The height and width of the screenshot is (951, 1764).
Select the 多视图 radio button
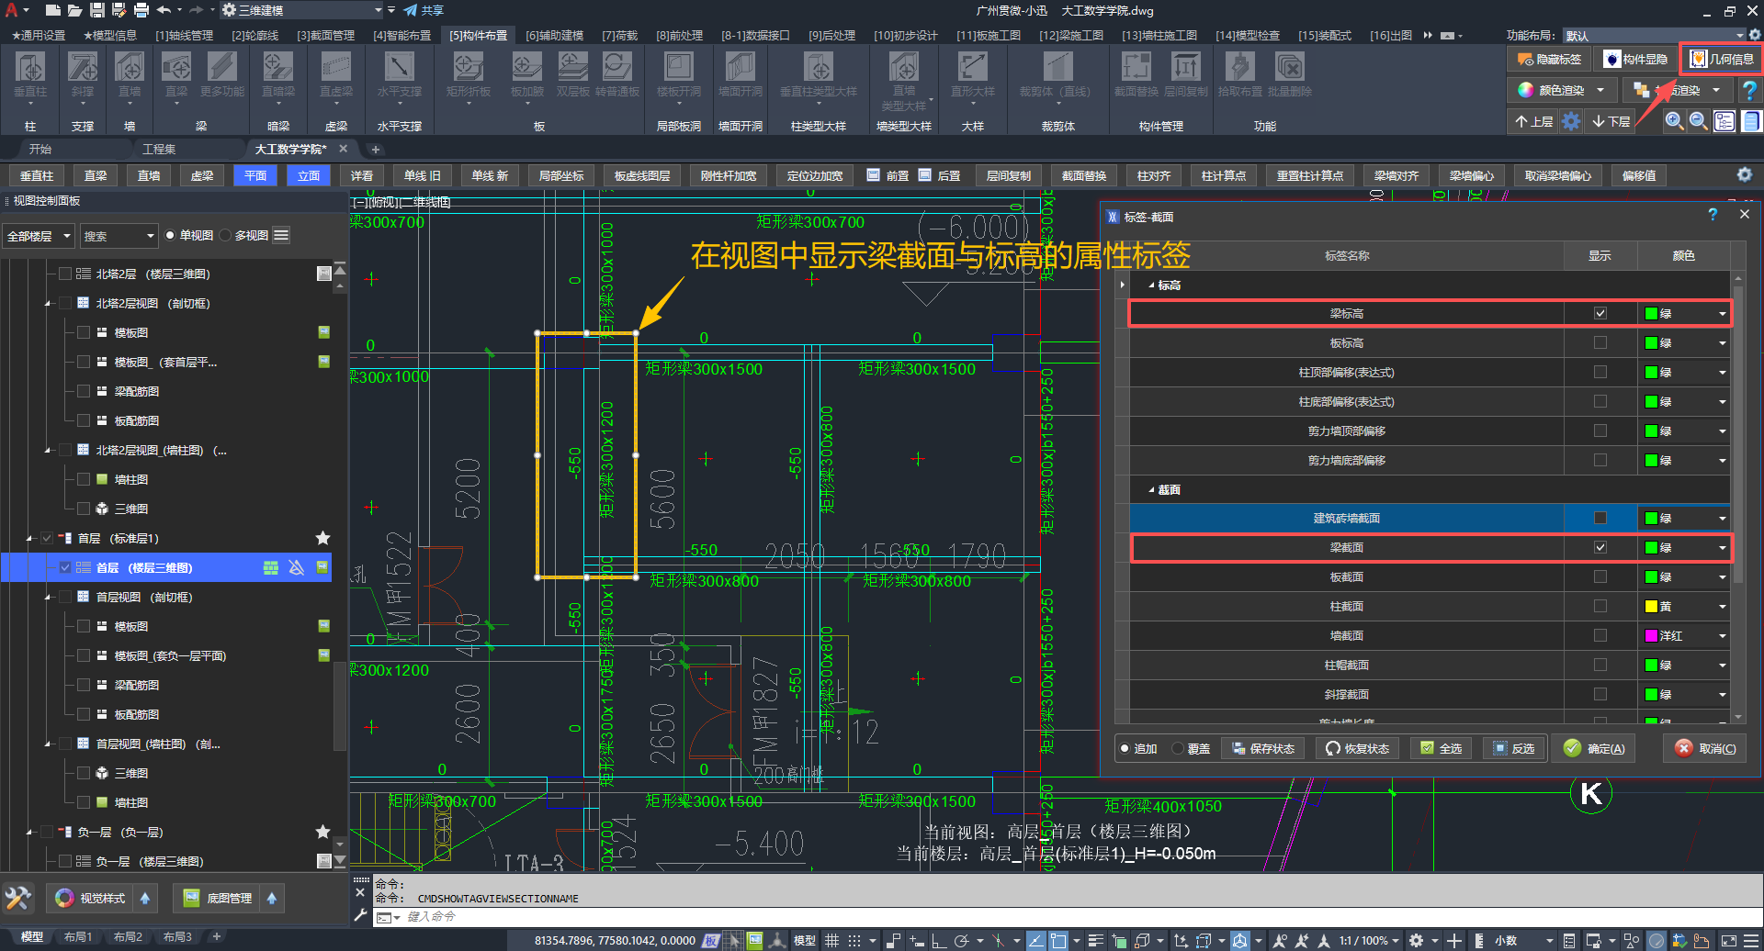point(226,236)
